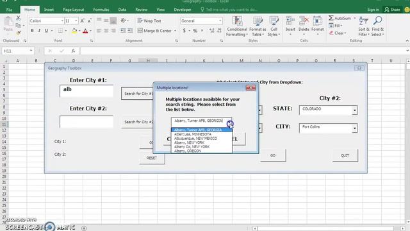This screenshot has height=231, width=410.
Task: Switch to the Formulas tab
Action: [101, 10]
